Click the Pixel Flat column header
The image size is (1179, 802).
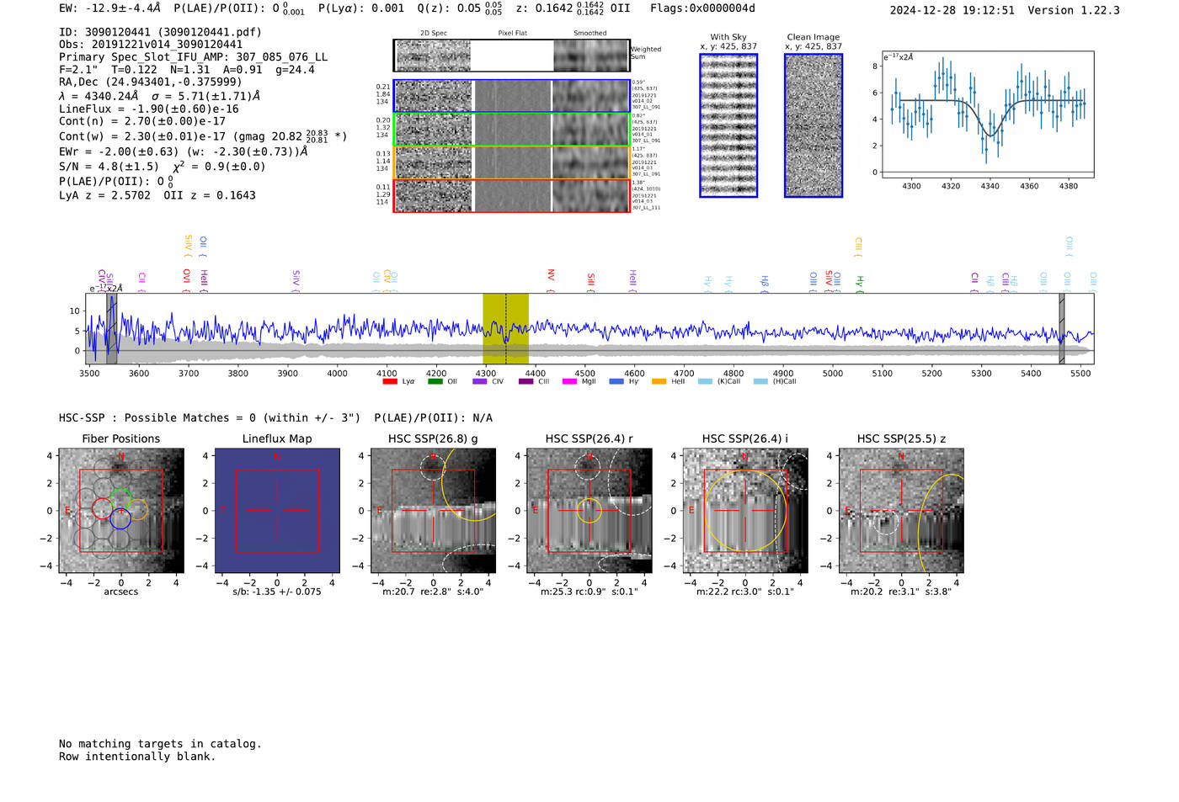click(x=512, y=34)
